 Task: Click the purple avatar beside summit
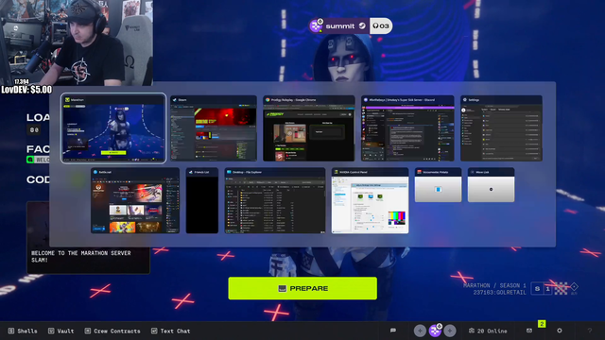coord(316,25)
